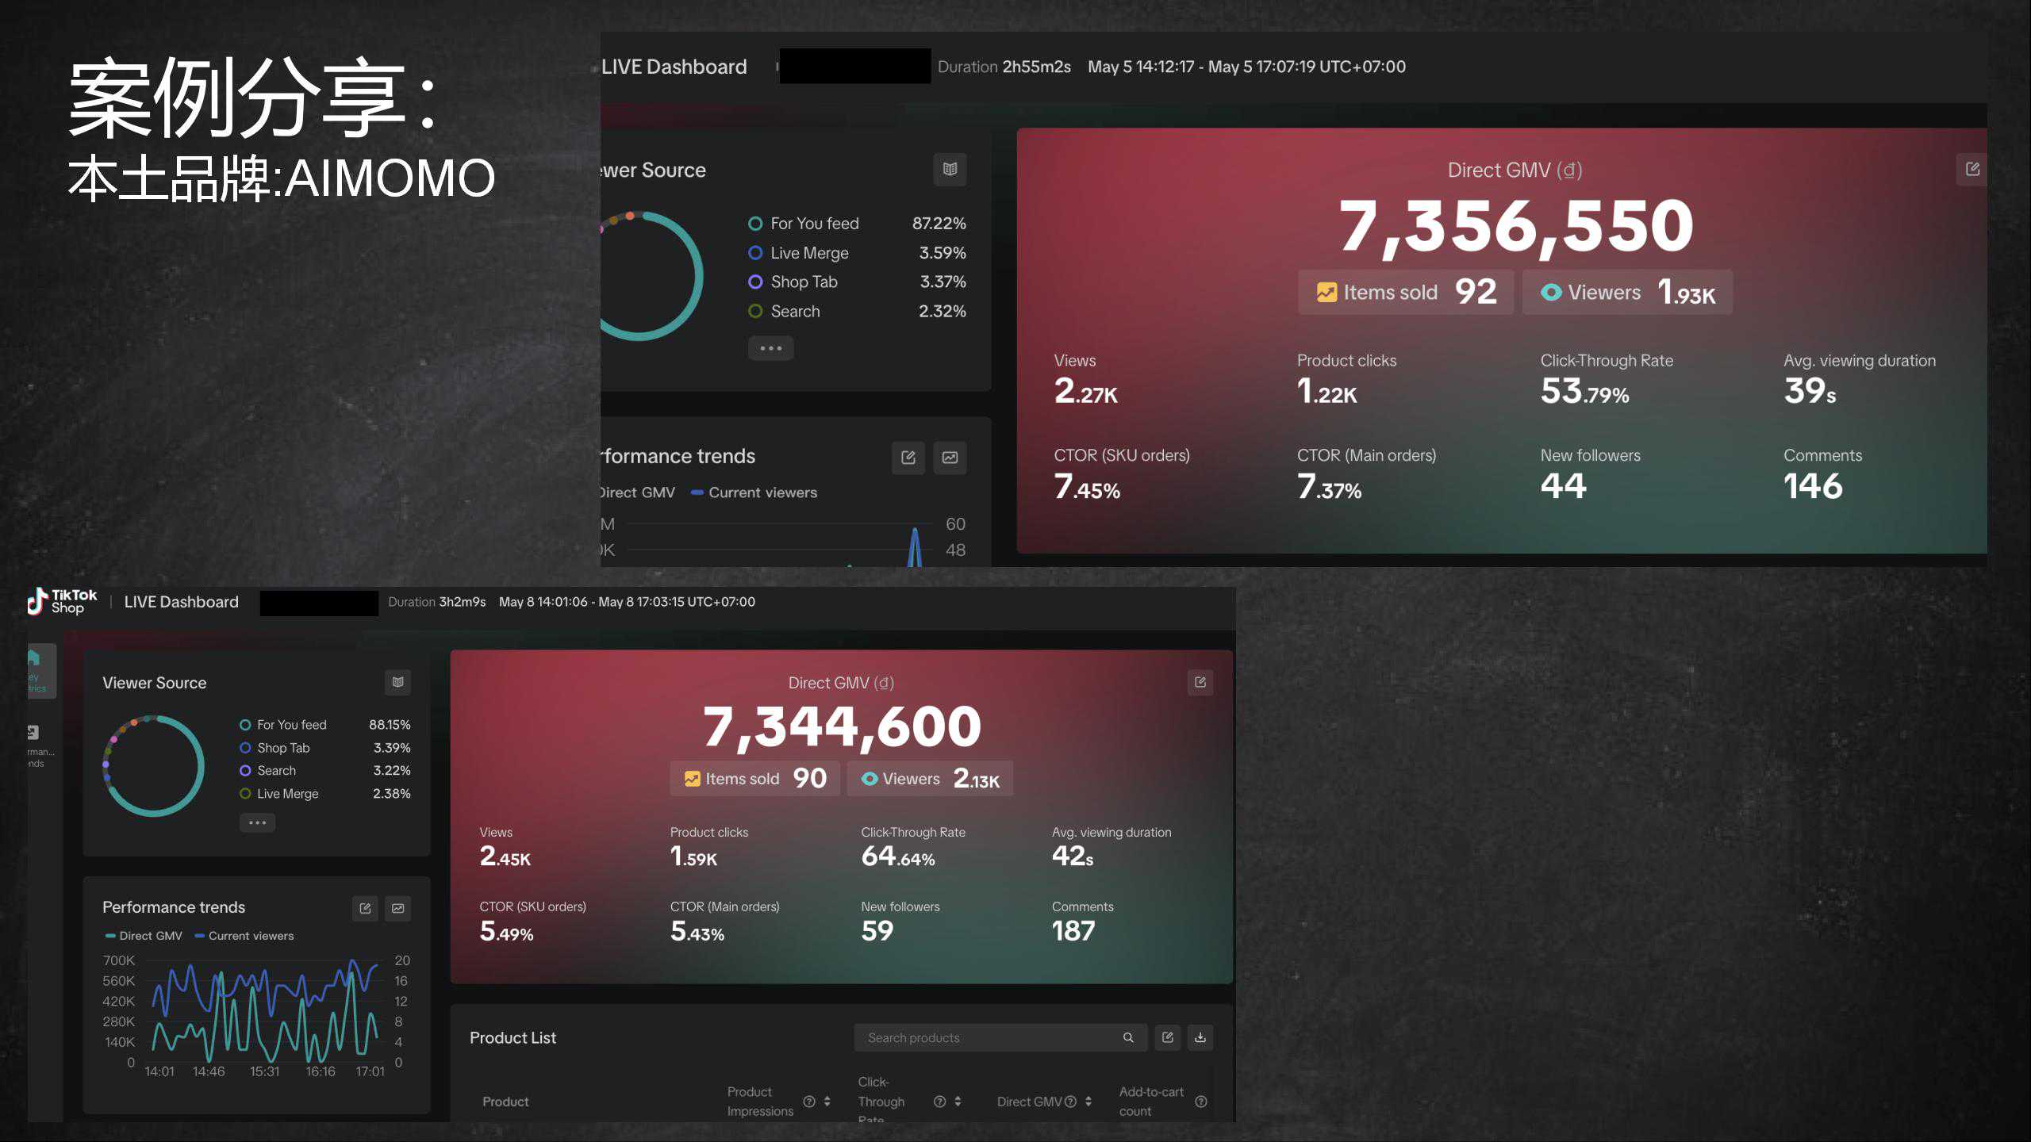Expand more viewer sources in May 5 dashboard
Viewport: 2031px width, 1142px height.
(771, 348)
